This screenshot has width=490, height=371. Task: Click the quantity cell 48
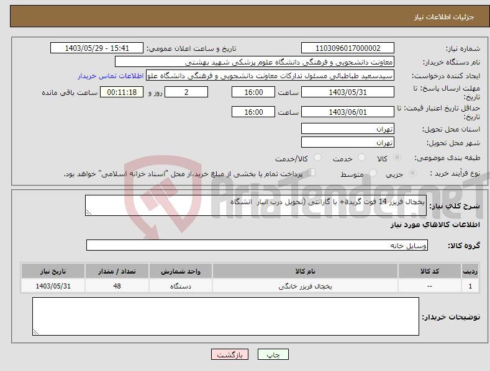117,286
